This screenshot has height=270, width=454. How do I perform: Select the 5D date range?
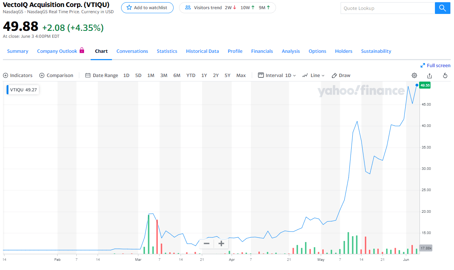(x=138, y=76)
